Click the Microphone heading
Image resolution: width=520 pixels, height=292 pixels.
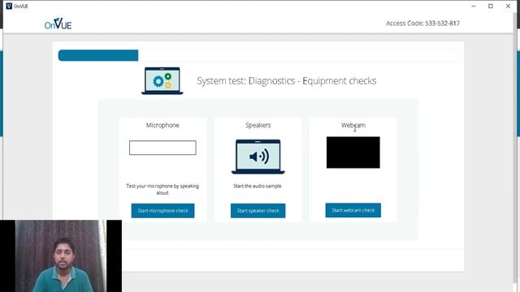[162, 125]
